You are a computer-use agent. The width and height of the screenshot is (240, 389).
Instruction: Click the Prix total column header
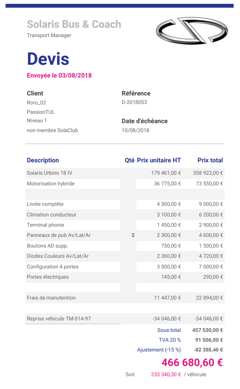pos(210,160)
